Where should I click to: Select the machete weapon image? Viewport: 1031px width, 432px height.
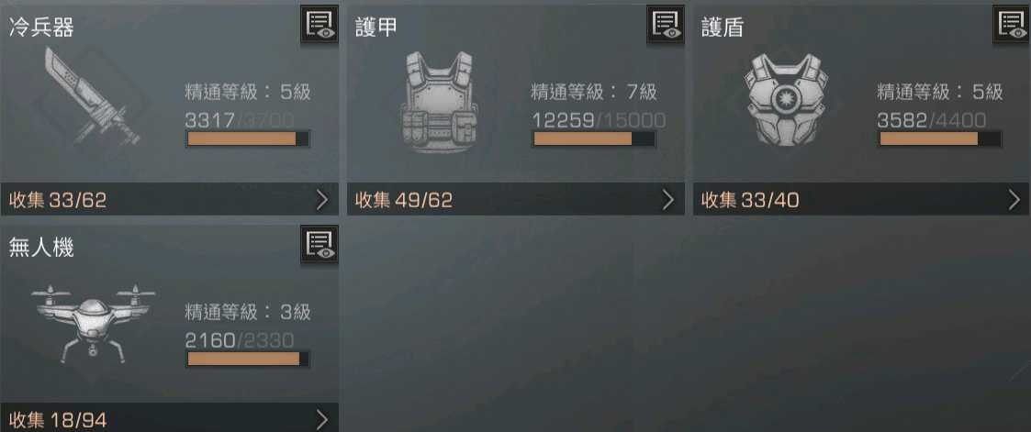click(93, 96)
